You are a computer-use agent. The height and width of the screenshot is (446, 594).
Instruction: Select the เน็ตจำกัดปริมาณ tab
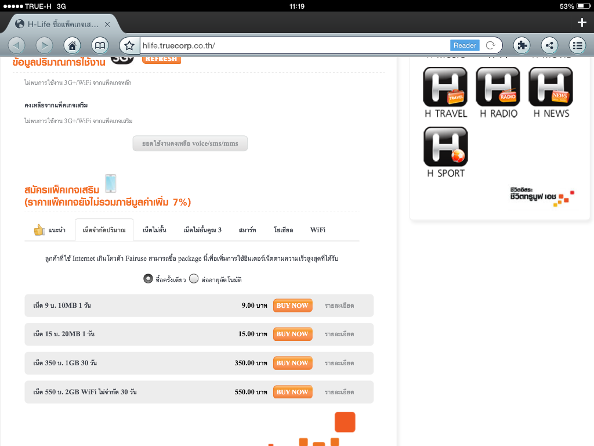104,230
